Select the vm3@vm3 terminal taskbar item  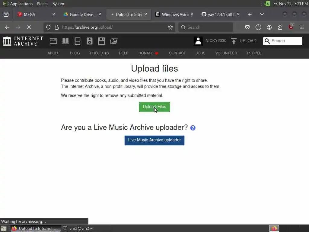(78, 228)
